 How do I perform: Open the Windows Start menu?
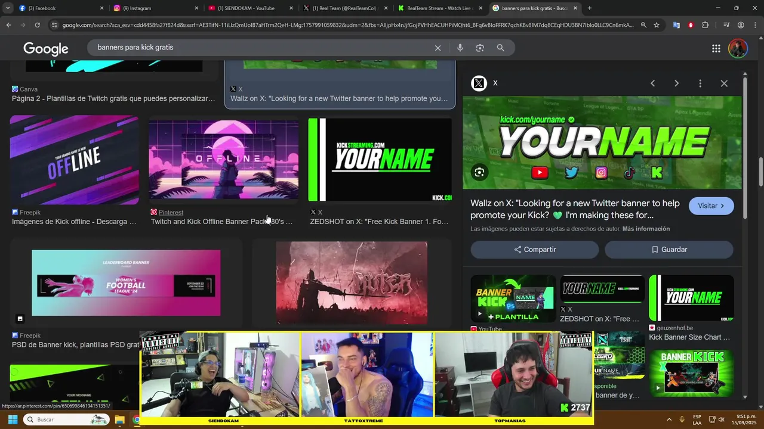coord(13,419)
